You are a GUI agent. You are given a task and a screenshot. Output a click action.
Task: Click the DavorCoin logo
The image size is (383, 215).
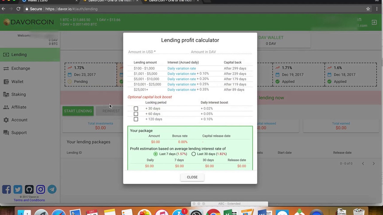point(29,22)
